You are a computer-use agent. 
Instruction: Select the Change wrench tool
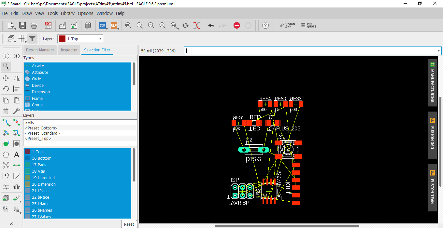coord(17,111)
